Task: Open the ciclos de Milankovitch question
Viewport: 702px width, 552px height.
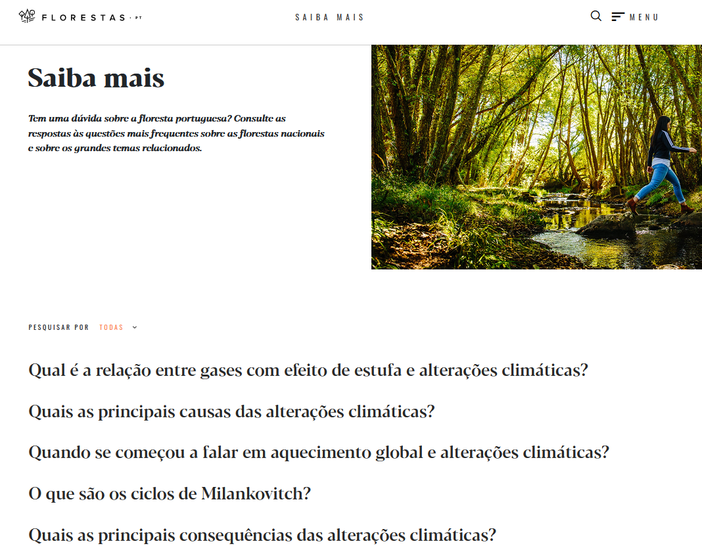Action: 169,494
